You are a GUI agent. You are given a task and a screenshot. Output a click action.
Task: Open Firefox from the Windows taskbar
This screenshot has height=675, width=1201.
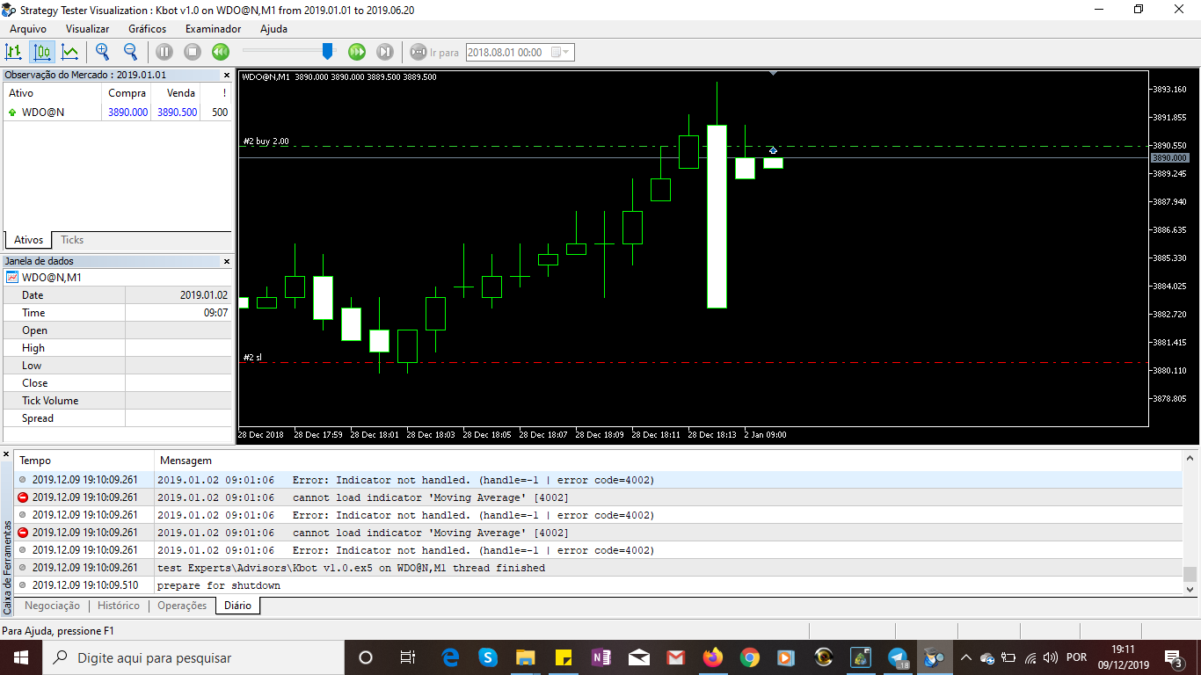(x=712, y=657)
